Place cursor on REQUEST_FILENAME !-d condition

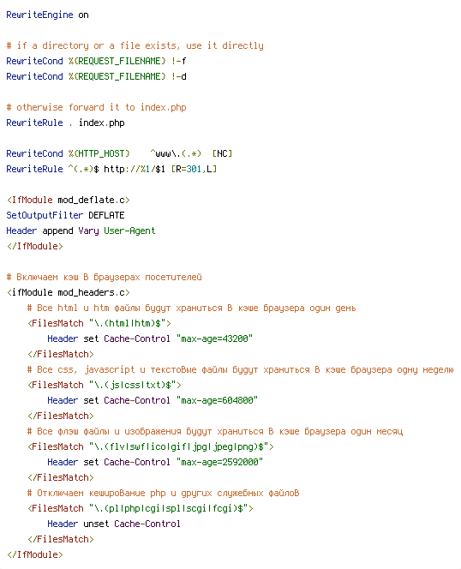(x=96, y=76)
